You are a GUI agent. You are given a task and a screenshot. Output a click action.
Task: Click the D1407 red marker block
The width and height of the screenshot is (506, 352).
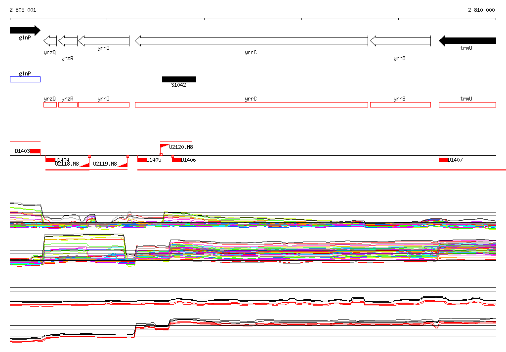[443, 160]
